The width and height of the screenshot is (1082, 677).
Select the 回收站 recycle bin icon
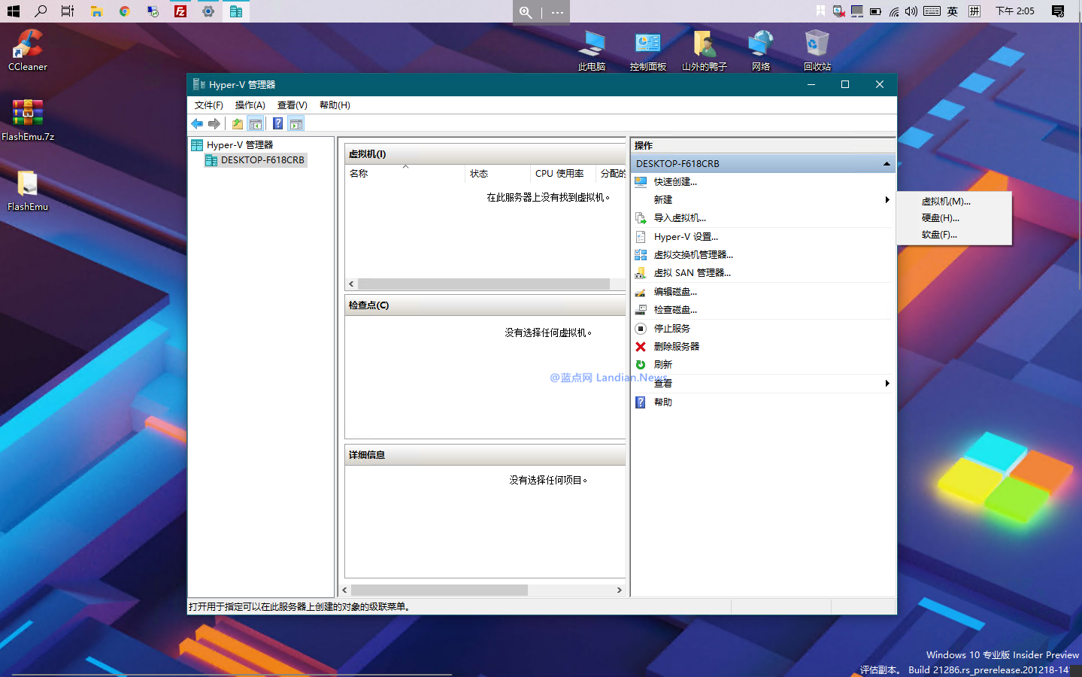pyautogui.click(x=817, y=50)
